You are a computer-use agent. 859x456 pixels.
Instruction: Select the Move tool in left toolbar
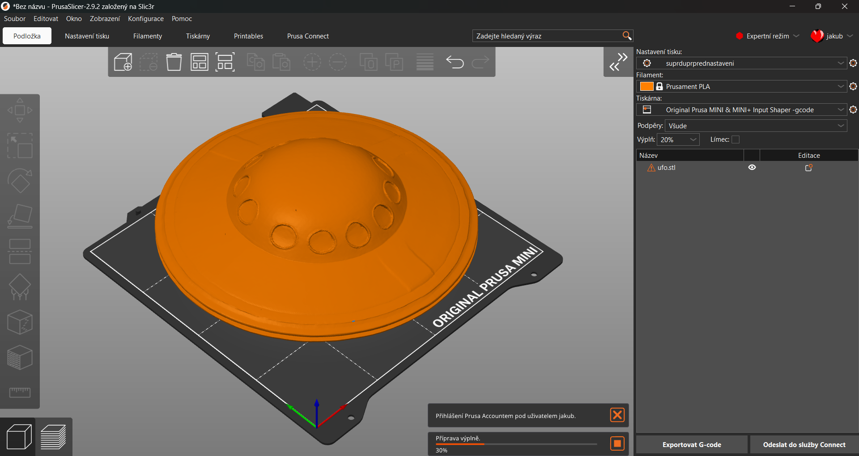pos(20,110)
